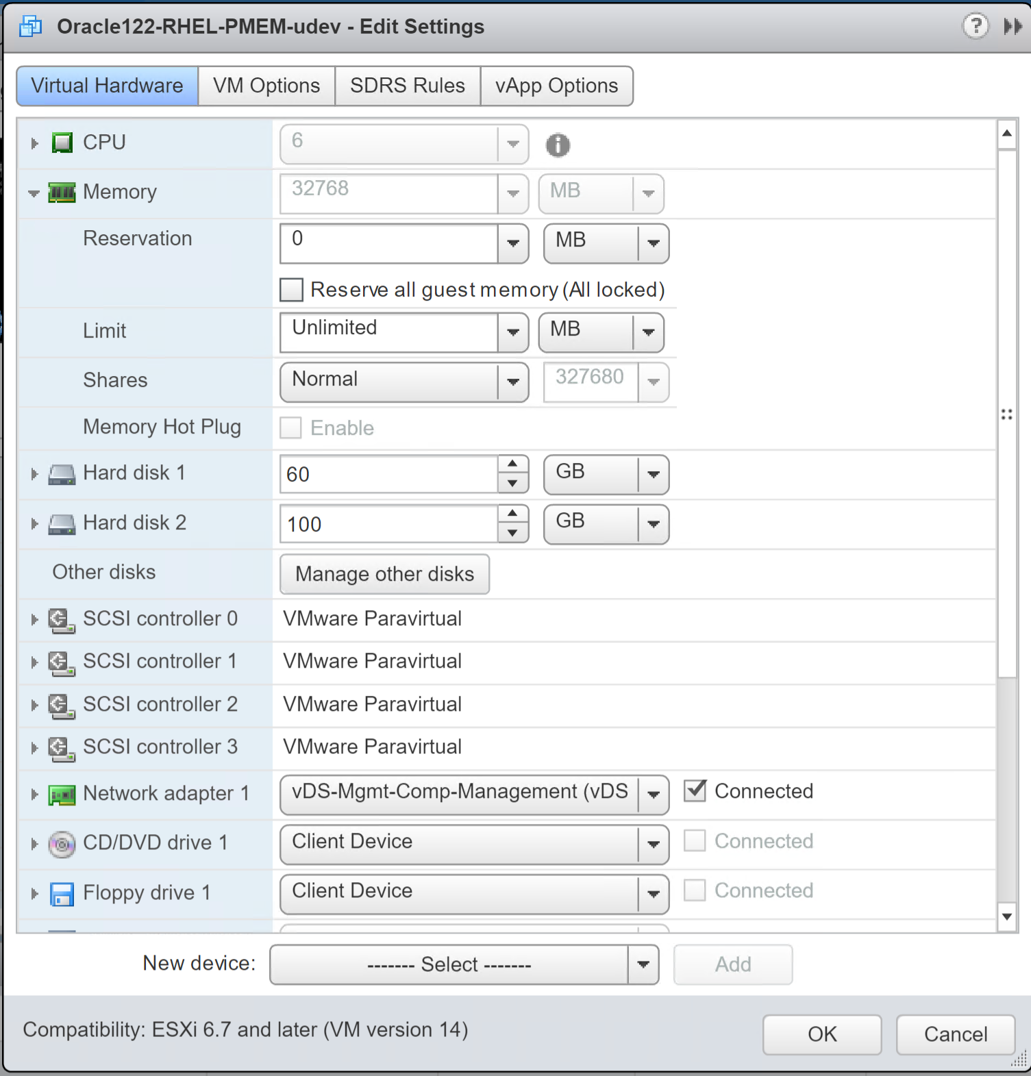The image size is (1031, 1076).
Task: Click OK to save settings
Action: [822, 1034]
